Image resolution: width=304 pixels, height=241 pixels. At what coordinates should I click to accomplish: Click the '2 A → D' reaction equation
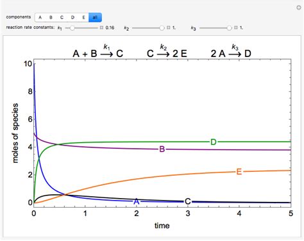(231, 51)
